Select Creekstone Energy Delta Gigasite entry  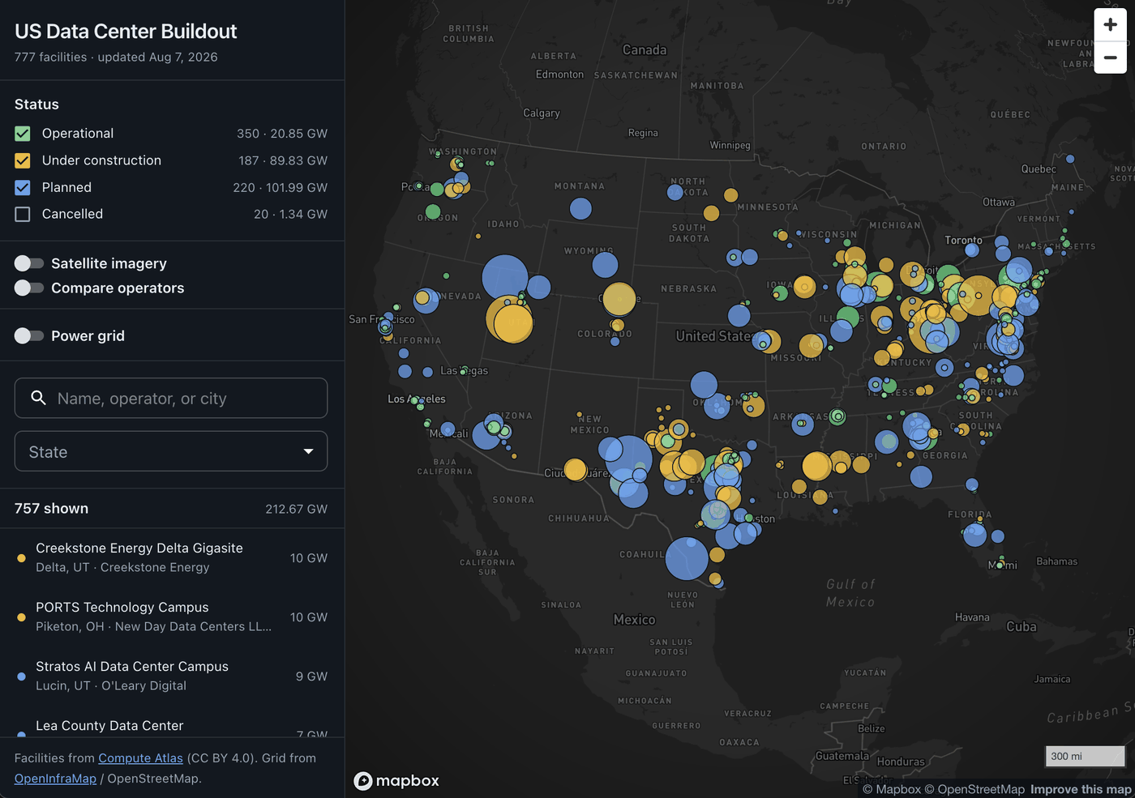click(x=172, y=557)
